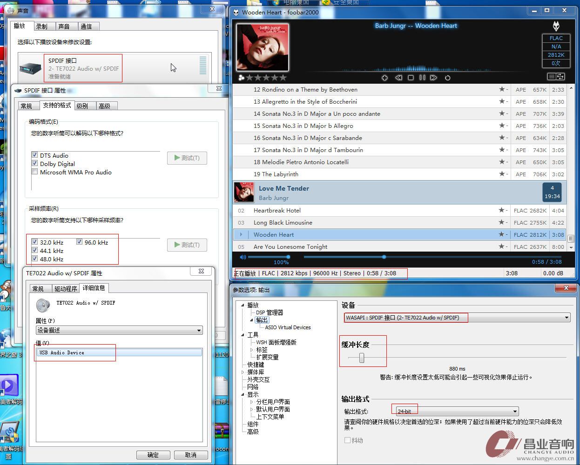This screenshot has width=580, height=465.
Task: Collapse the 播放 node in preferences tree
Action: coord(243,305)
